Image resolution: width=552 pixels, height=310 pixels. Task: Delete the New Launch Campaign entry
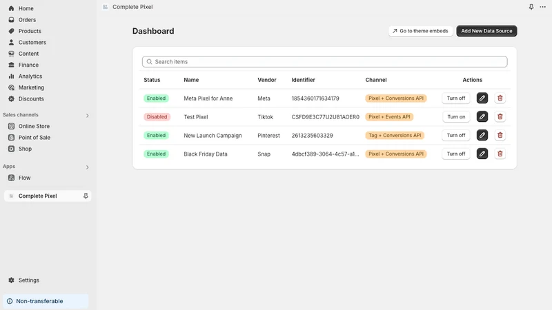pos(500,135)
